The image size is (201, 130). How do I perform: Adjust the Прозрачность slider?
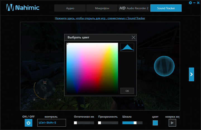(108, 123)
